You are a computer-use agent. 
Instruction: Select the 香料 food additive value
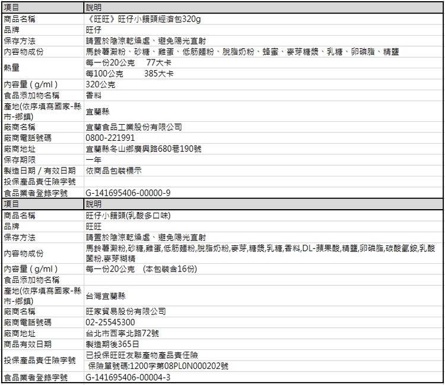pos(93,96)
